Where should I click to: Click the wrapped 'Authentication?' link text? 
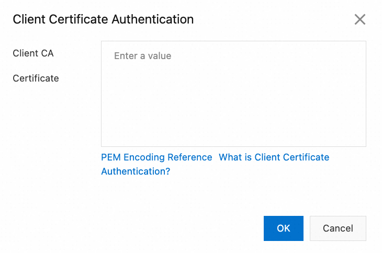136,171
